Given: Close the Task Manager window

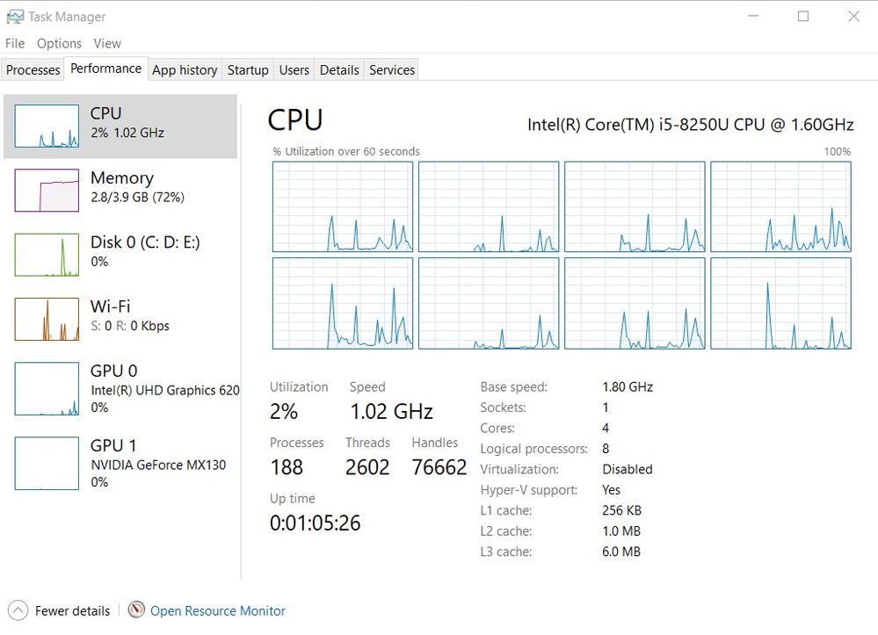Looking at the screenshot, I should coord(853,16).
